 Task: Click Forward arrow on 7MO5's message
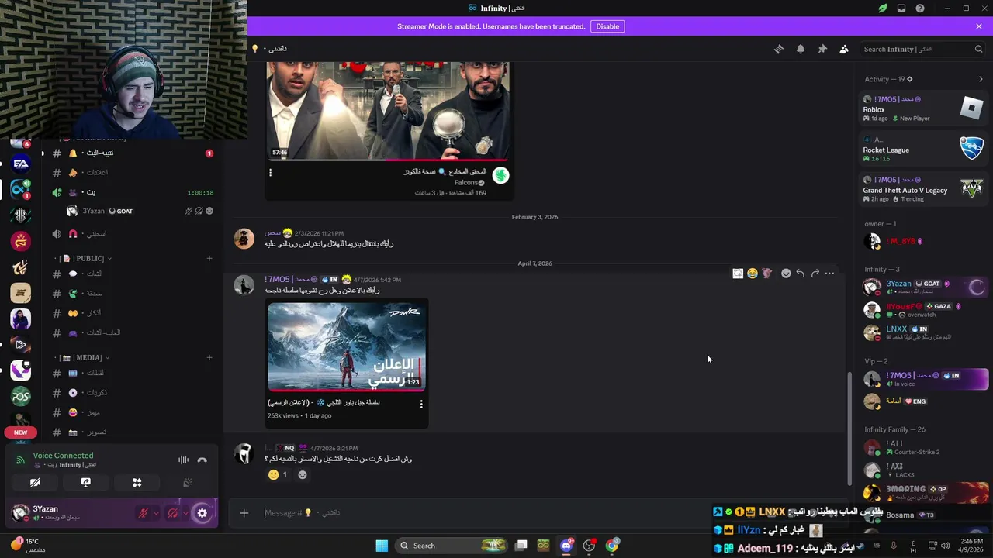click(x=815, y=273)
